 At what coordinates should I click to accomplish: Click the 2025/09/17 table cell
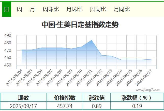coord(23,106)
